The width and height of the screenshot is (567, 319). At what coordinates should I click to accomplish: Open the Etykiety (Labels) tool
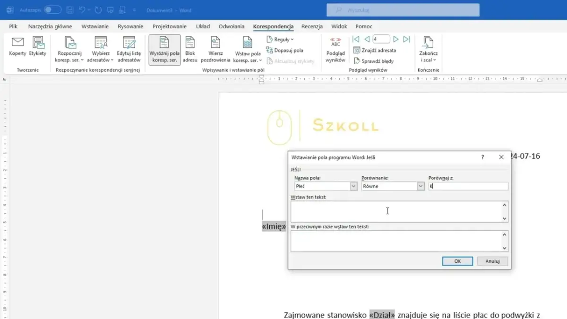coord(37,48)
